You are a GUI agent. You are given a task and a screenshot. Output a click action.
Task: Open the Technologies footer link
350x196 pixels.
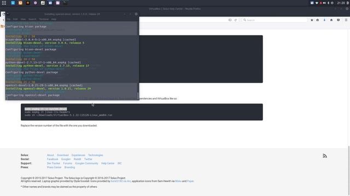[x=96, y=155]
